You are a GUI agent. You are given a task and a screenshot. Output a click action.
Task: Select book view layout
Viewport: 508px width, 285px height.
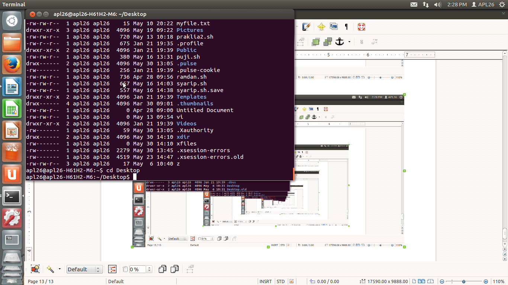[x=430, y=281]
